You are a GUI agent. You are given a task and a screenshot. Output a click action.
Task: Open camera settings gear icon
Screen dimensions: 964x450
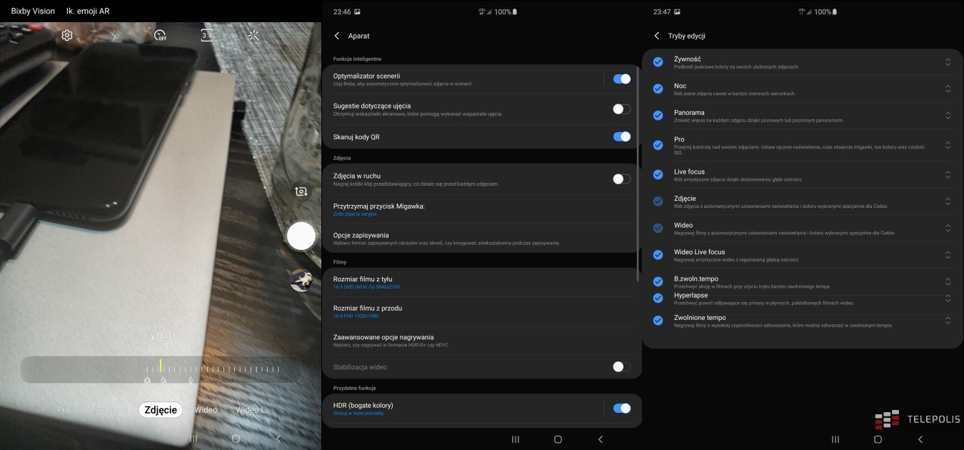coord(67,36)
